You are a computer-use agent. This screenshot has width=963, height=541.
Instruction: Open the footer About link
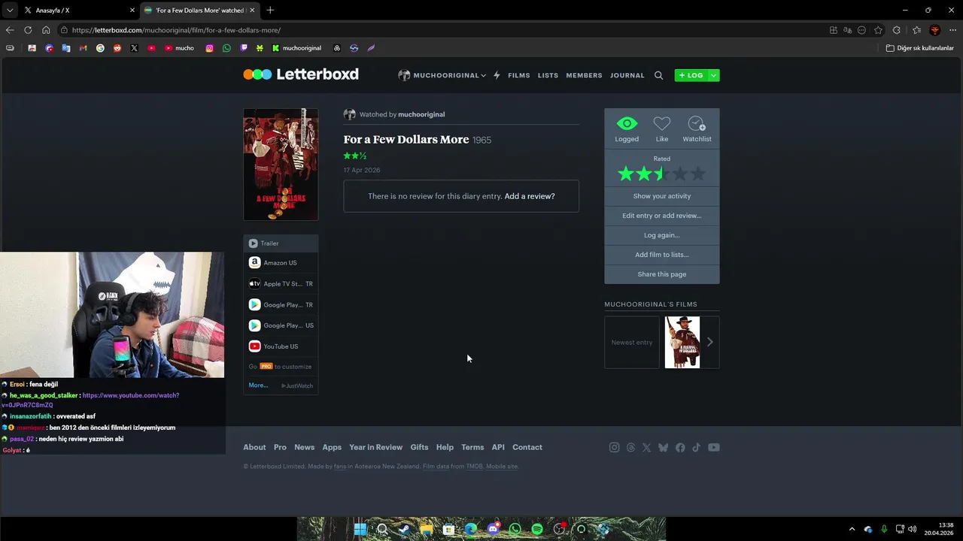(254, 447)
